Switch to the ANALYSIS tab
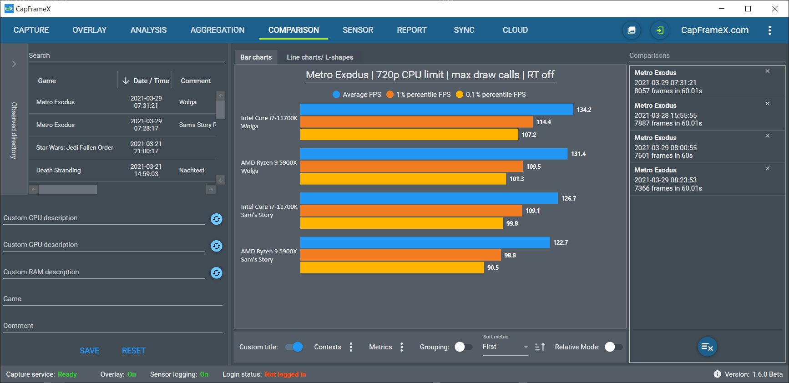789x383 pixels. 148,30
